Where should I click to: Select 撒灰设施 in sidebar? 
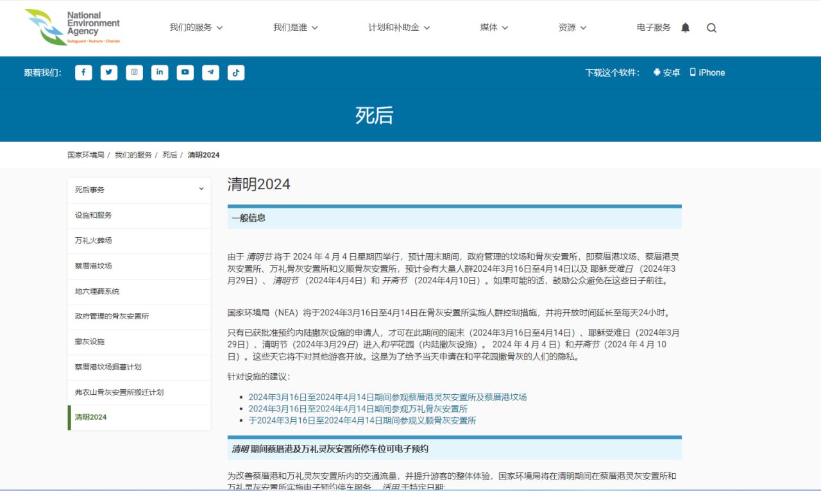tap(139, 342)
